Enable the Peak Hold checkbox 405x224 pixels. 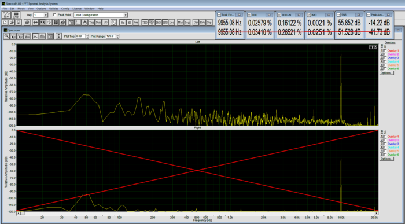tap(55, 15)
